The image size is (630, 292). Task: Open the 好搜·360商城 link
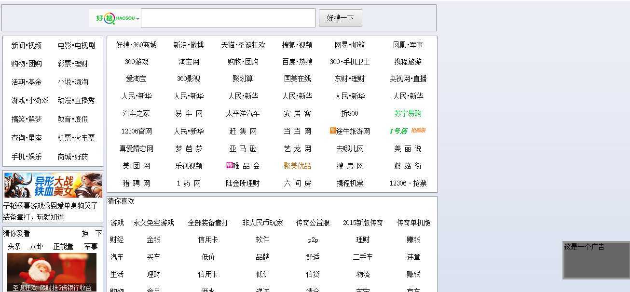click(136, 45)
